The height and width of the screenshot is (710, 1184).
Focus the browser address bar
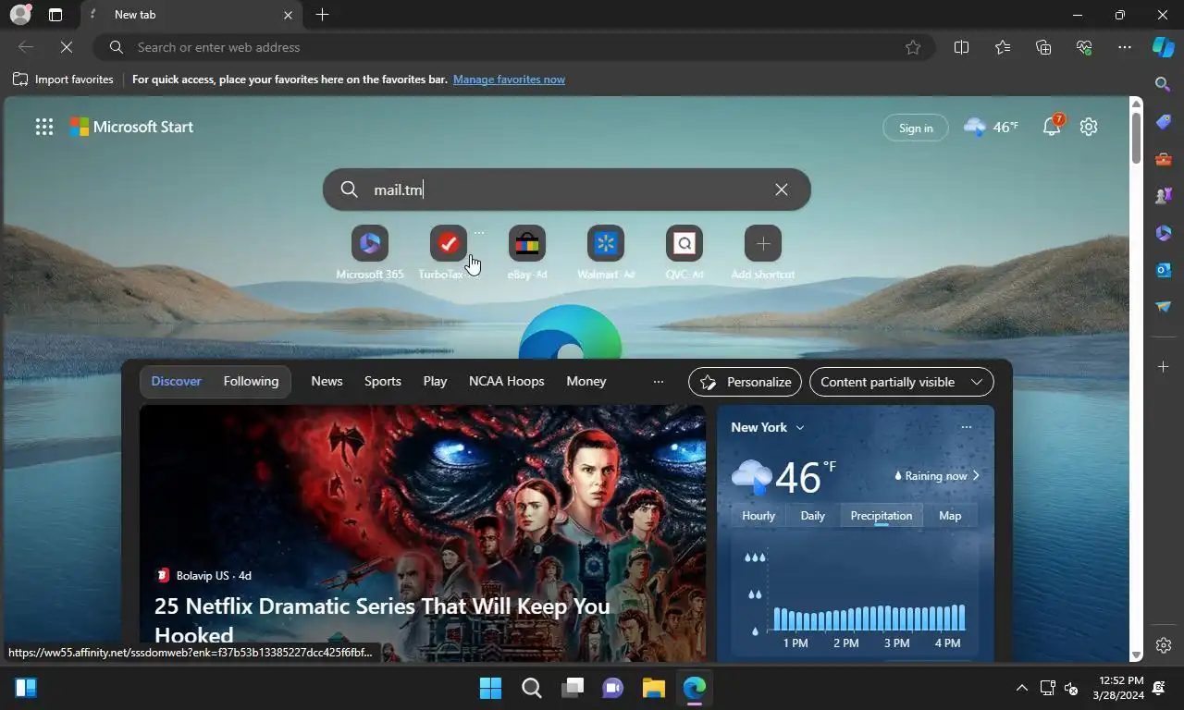pyautogui.click(x=513, y=47)
